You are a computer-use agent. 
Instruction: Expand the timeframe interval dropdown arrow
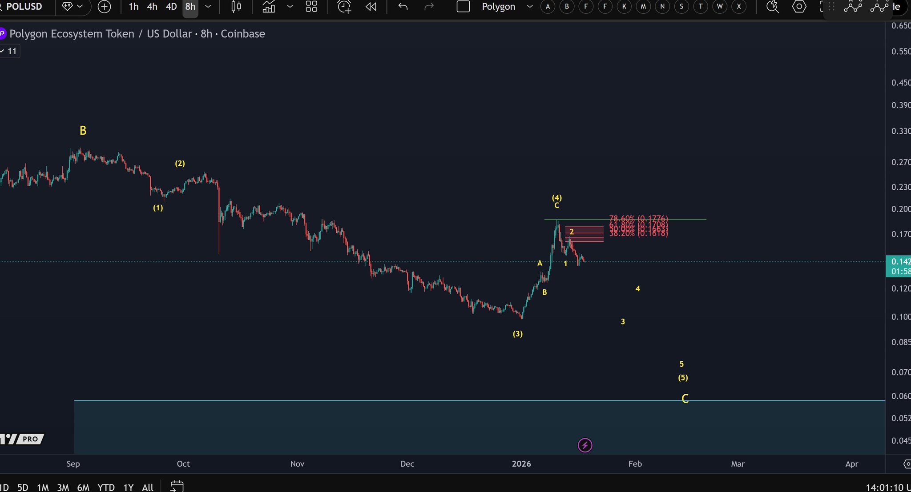(208, 7)
